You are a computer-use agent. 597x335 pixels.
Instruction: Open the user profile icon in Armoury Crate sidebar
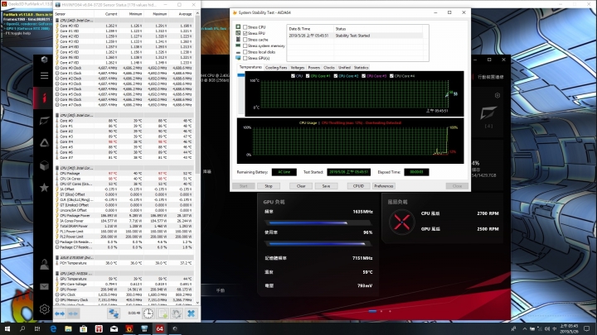(x=44, y=265)
